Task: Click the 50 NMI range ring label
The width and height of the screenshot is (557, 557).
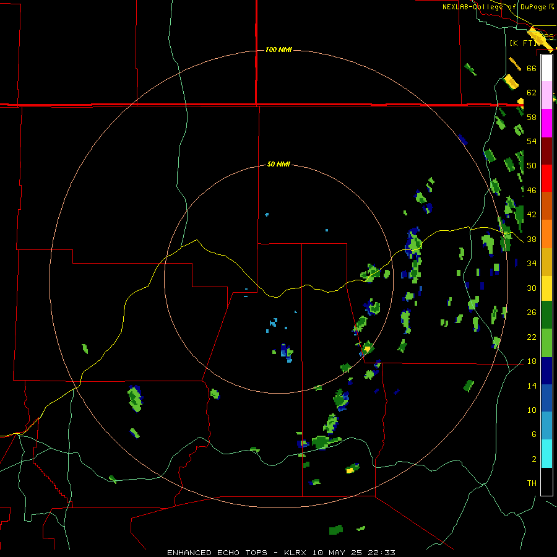Action: 278,164
